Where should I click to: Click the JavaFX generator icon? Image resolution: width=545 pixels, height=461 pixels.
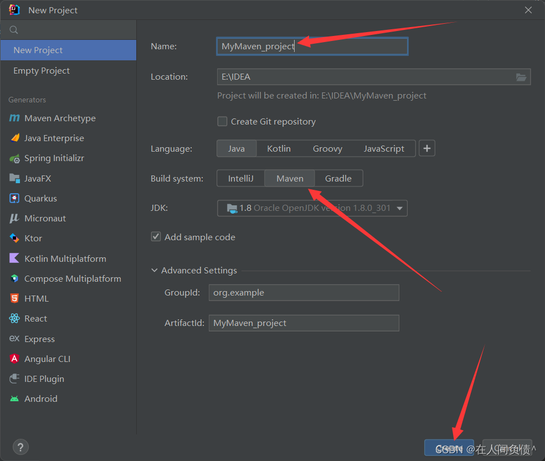pos(14,178)
